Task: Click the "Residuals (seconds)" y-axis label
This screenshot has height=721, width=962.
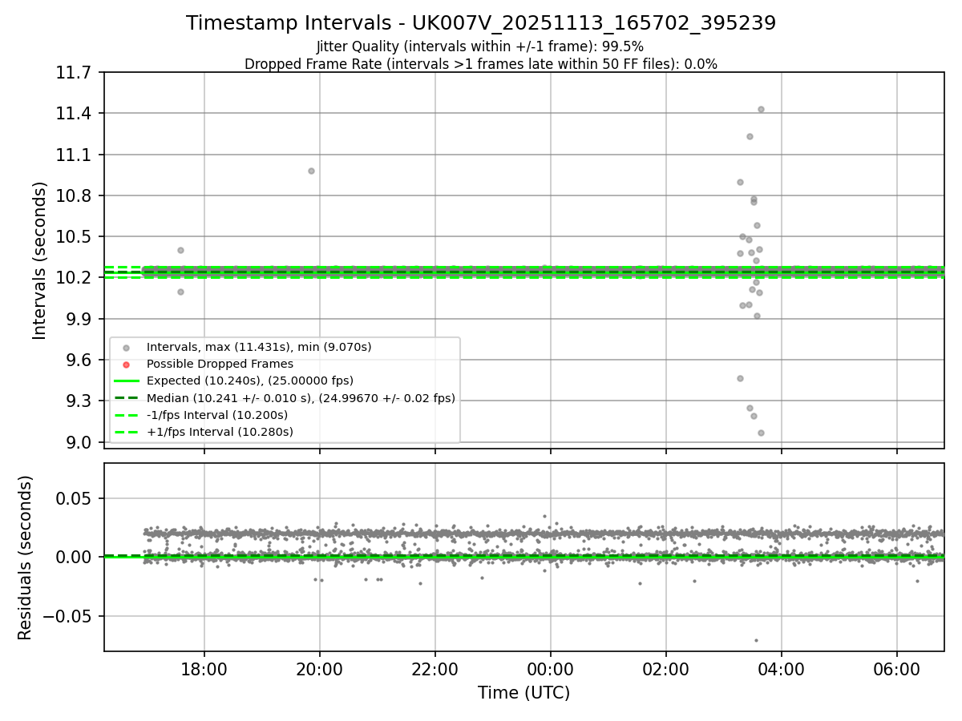Action: 26,558
